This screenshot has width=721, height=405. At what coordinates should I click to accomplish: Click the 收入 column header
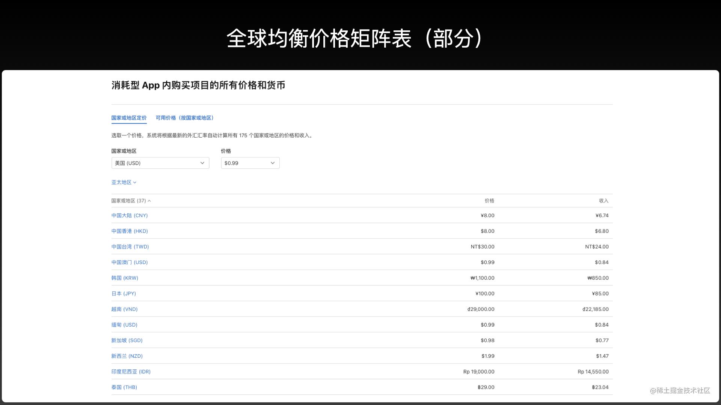point(603,201)
